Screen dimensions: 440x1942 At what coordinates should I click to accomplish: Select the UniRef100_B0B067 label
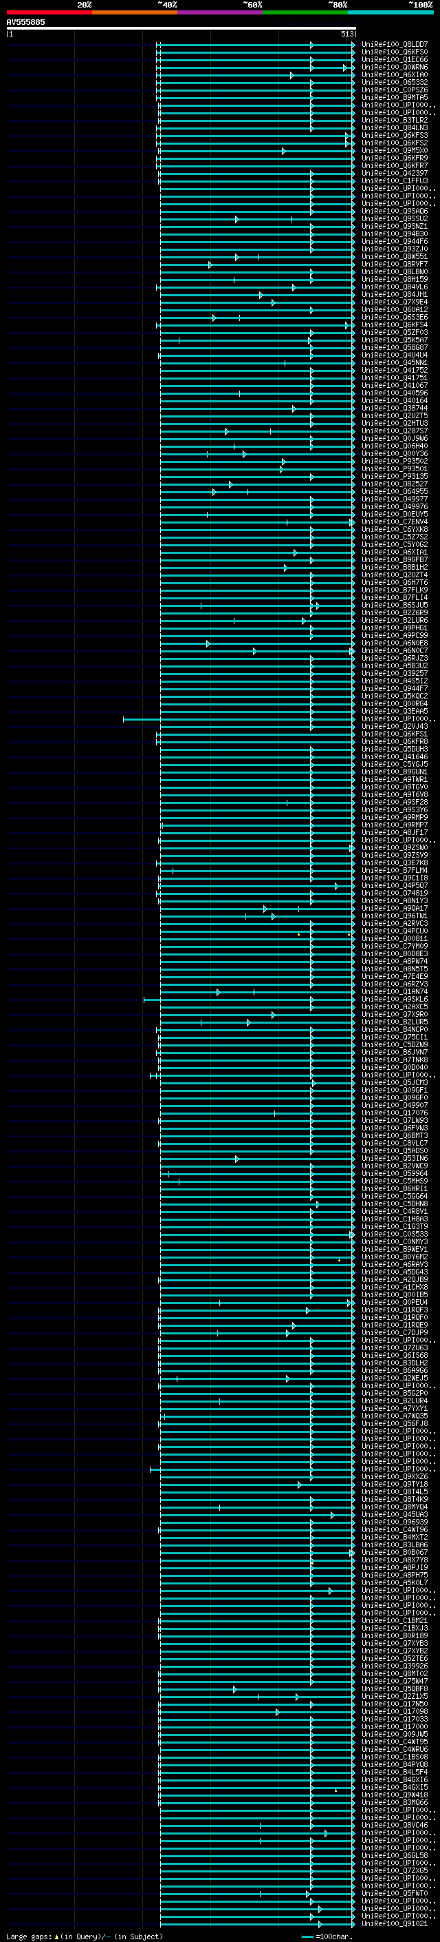pos(395,1553)
